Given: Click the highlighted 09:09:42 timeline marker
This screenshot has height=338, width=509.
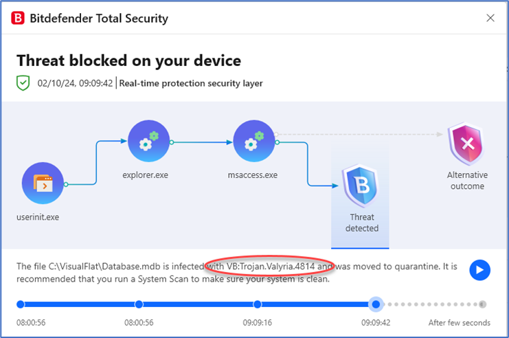Looking at the screenshot, I should point(376,304).
